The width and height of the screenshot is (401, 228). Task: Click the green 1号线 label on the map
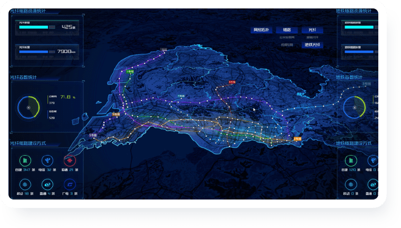coord(130,72)
